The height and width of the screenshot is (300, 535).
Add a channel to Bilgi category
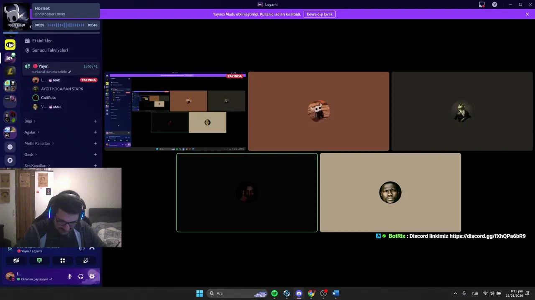tap(95, 121)
